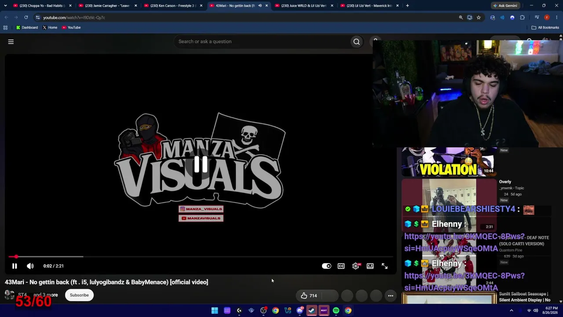Go forward to the next page
This screenshot has width=563, height=317.
(16, 17)
